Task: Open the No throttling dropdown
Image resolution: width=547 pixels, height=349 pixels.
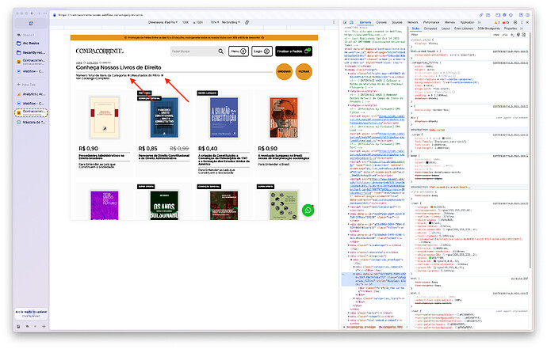Action: (231, 22)
